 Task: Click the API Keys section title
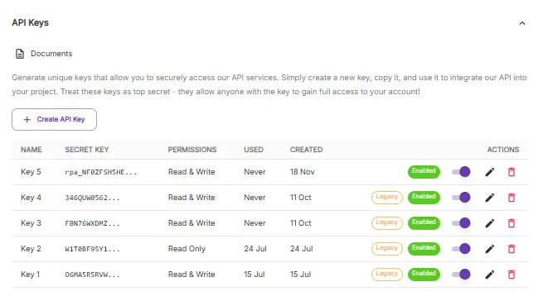30,23
